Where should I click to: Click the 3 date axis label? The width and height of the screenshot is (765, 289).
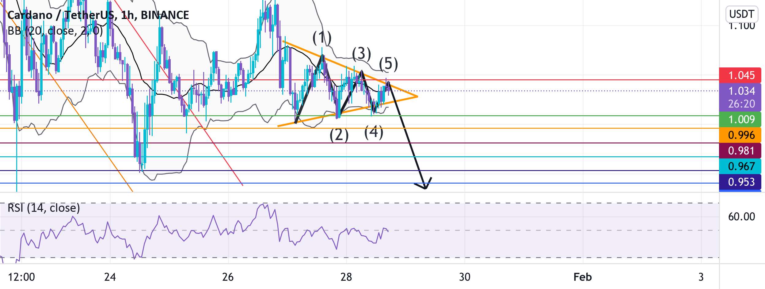pos(701,277)
